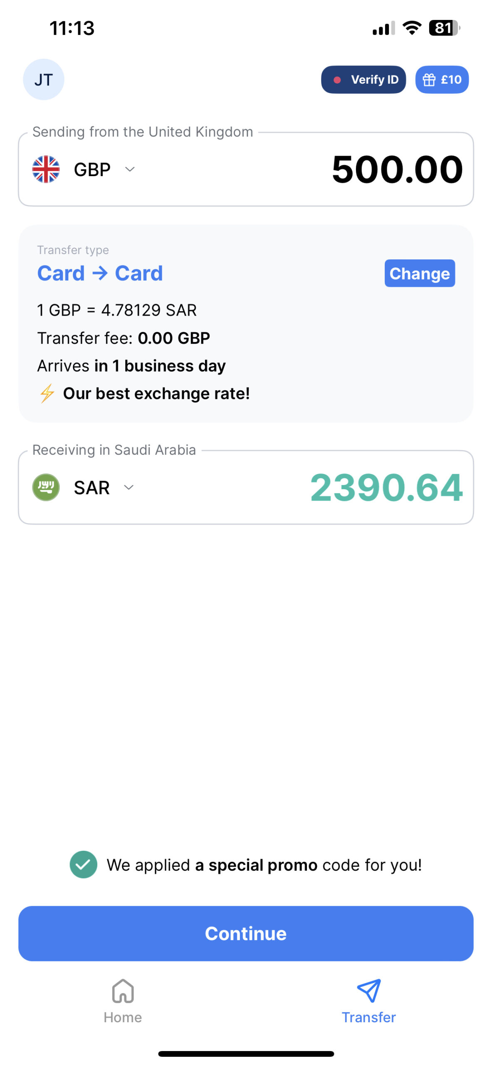Tap the green promo checkmark icon
The height and width of the screenshot is (1066, 492).
[x=83, y=864]
